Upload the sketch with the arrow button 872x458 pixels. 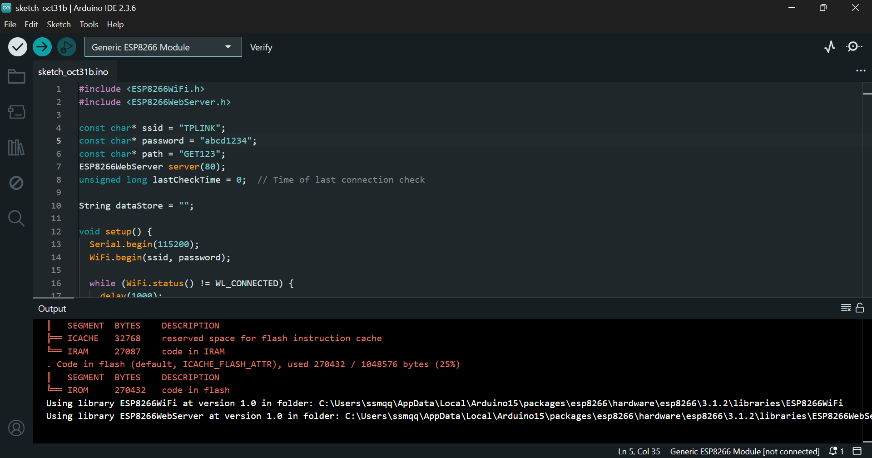[42, 47]
